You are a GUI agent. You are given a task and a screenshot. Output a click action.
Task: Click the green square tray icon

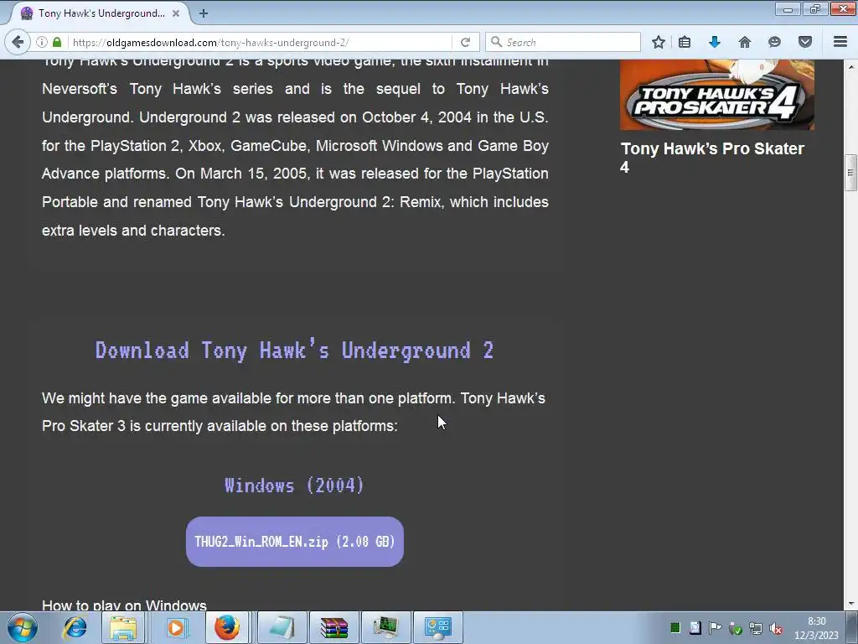[675, 627]
